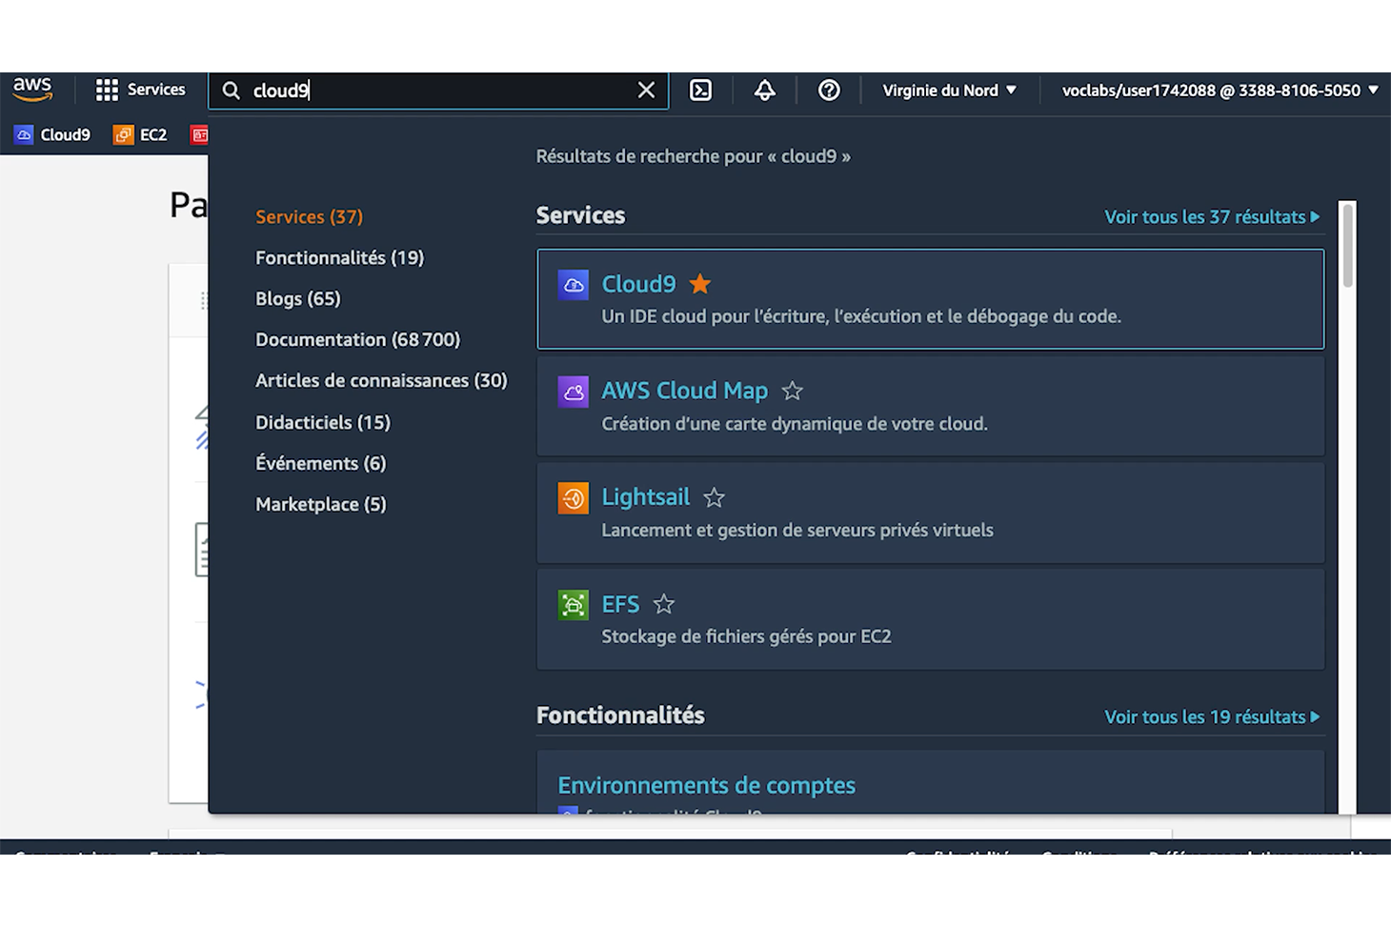This screenshot has width=1391, height=927.
Task: Filter results by Didacticiels (15)
Action: [323, 423]
